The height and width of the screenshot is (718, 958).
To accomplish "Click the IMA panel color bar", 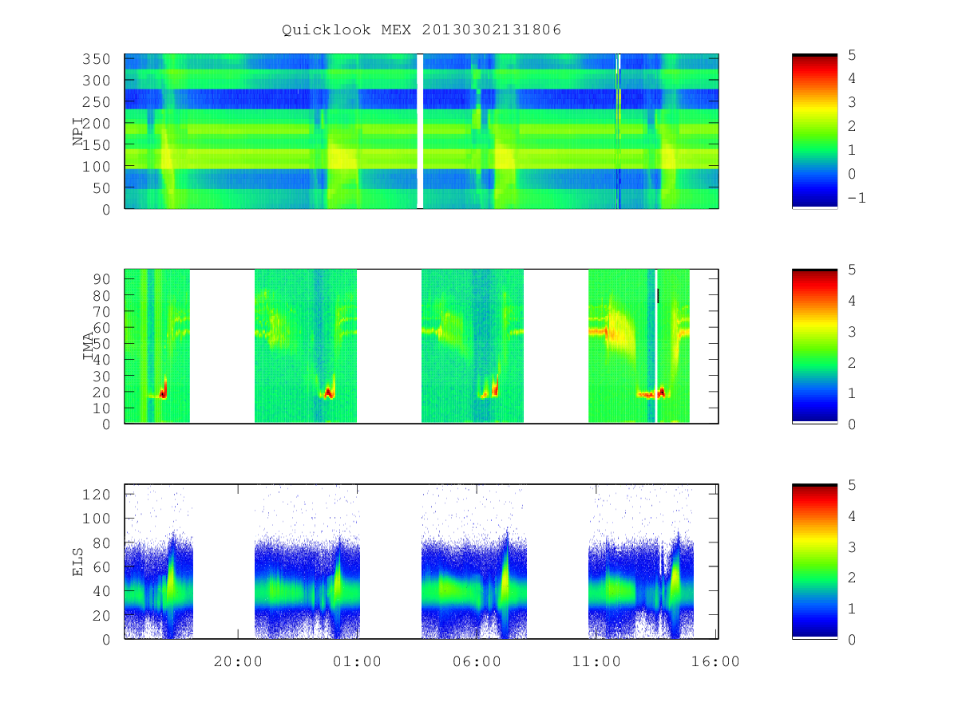I will tap(814, 346).
